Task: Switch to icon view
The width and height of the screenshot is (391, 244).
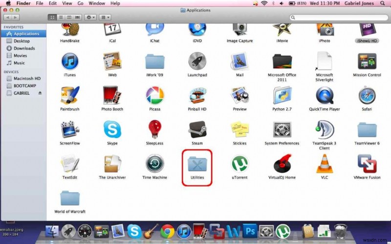Action: [x=52, y=18]
